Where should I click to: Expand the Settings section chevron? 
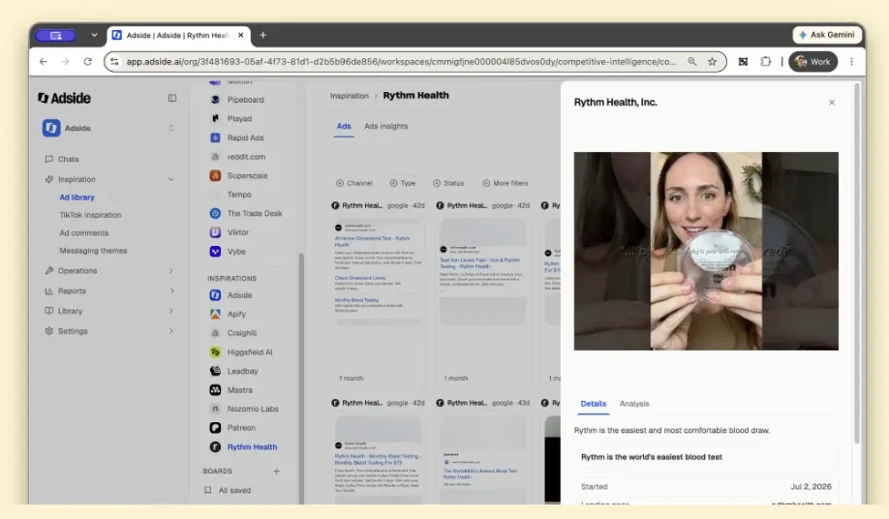click(170, 331)
